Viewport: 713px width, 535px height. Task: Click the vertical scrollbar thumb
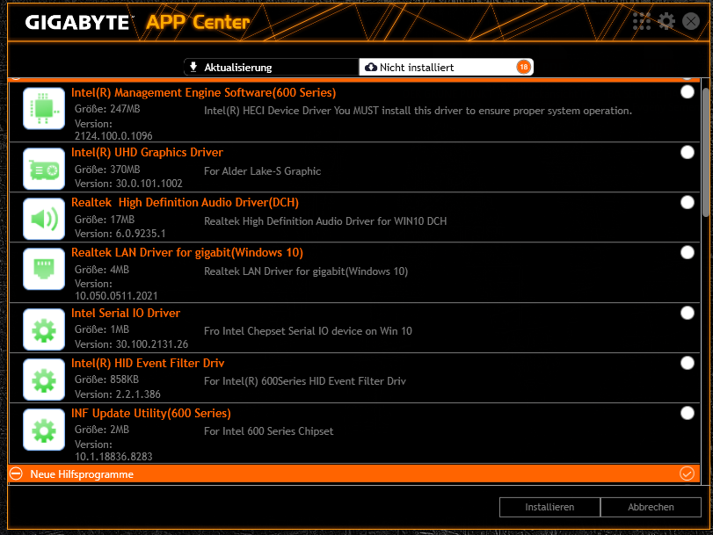point(706,150)
